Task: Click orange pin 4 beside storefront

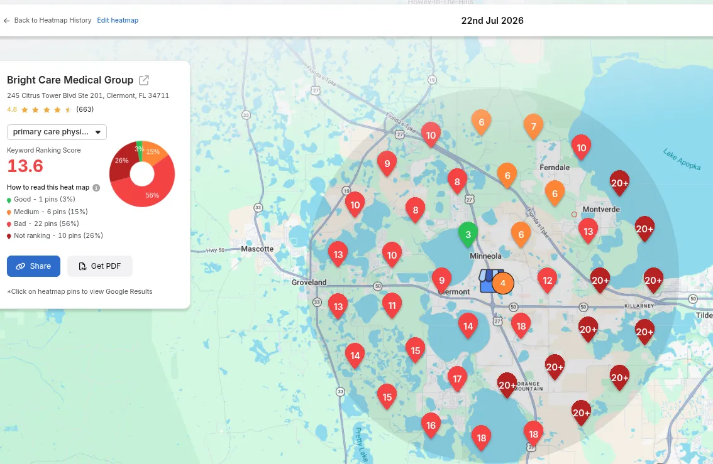Action: (x=503, y=283)
